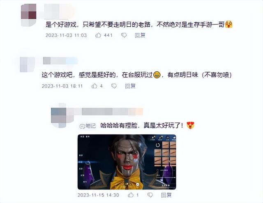The image size is (263, 203).
Task: Open the 笔记 tag on the nested reply
Action: (88, 126)
